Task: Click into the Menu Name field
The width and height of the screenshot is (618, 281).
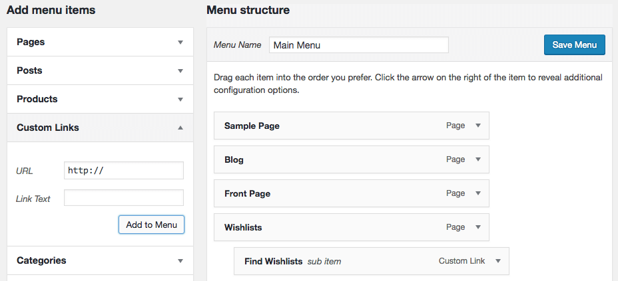Action: 358,45
